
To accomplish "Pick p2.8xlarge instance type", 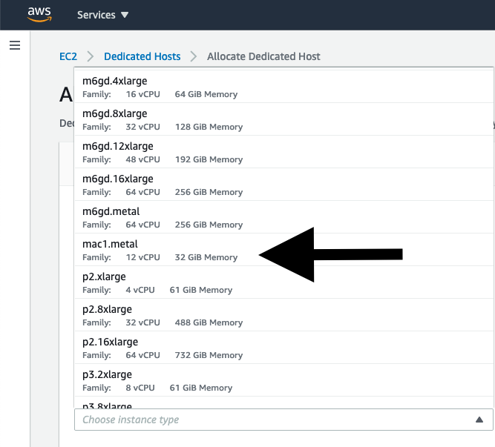I will coord(283,315).
